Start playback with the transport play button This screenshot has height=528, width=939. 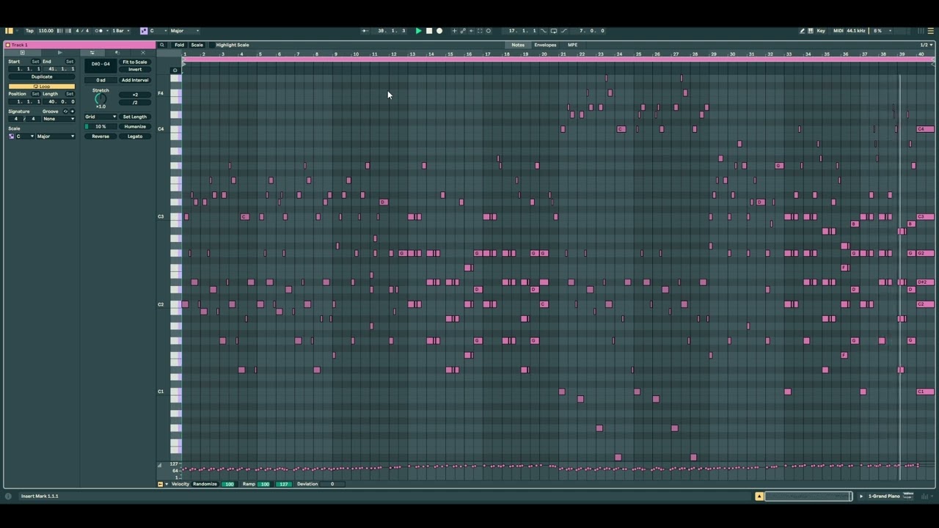tap(418, 31)
